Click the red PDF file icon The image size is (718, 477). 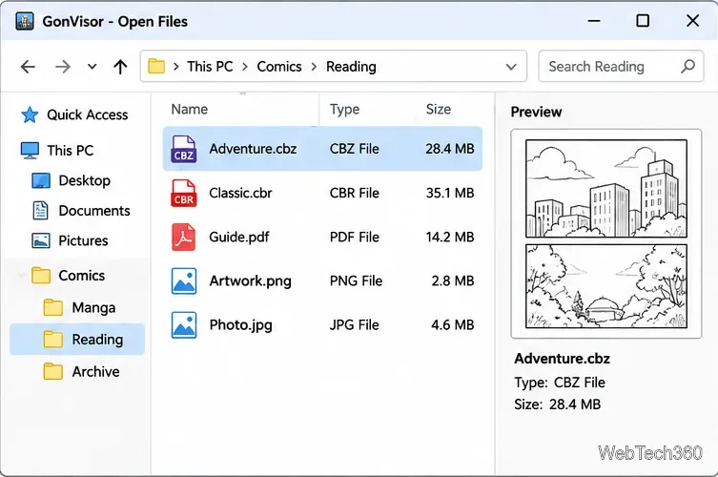pos(184,237)
